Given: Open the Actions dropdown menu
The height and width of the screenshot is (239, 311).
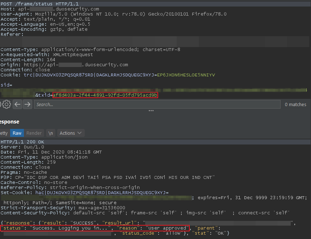Looking at the screenshot, I should 71,133.
